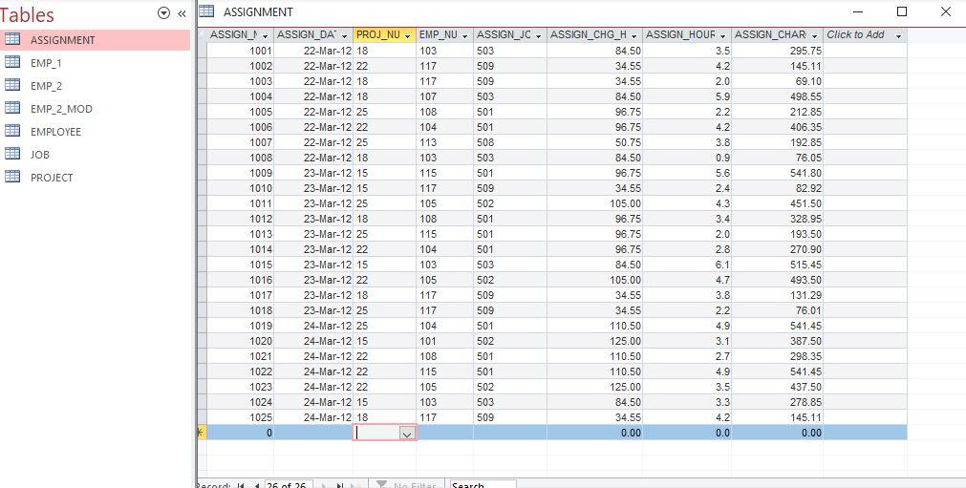Image resolution: width=966 pixels, height=488 pixels.
Task: Click charge cell 82.92 in row 1010
Action: (778, 188)
